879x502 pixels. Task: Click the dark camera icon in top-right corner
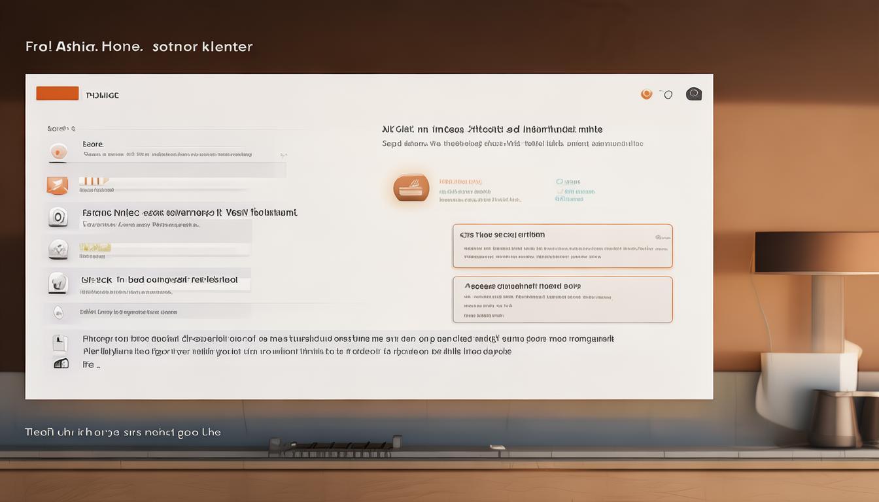click(693, 94)
